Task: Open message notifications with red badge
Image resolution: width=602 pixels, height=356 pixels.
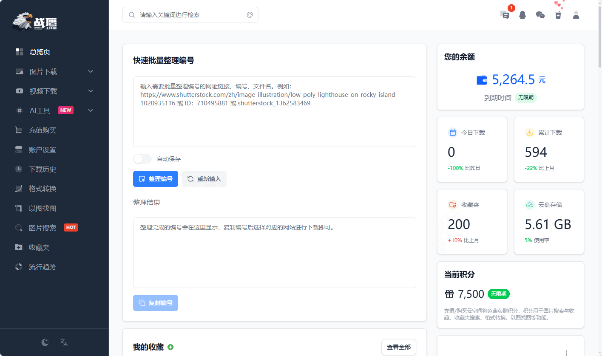Action: [x=505, y=15]
